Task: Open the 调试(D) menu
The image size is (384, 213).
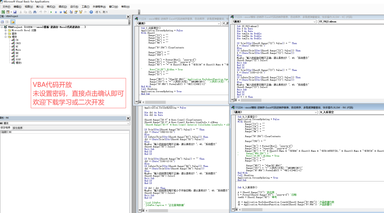Action: 63,7
